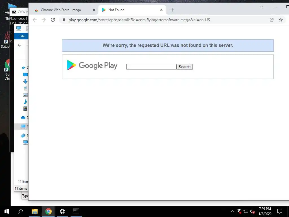This screenshot has height=217, width=289.
Task: Click the 11 items status text
Action: [x=21, y=188]
